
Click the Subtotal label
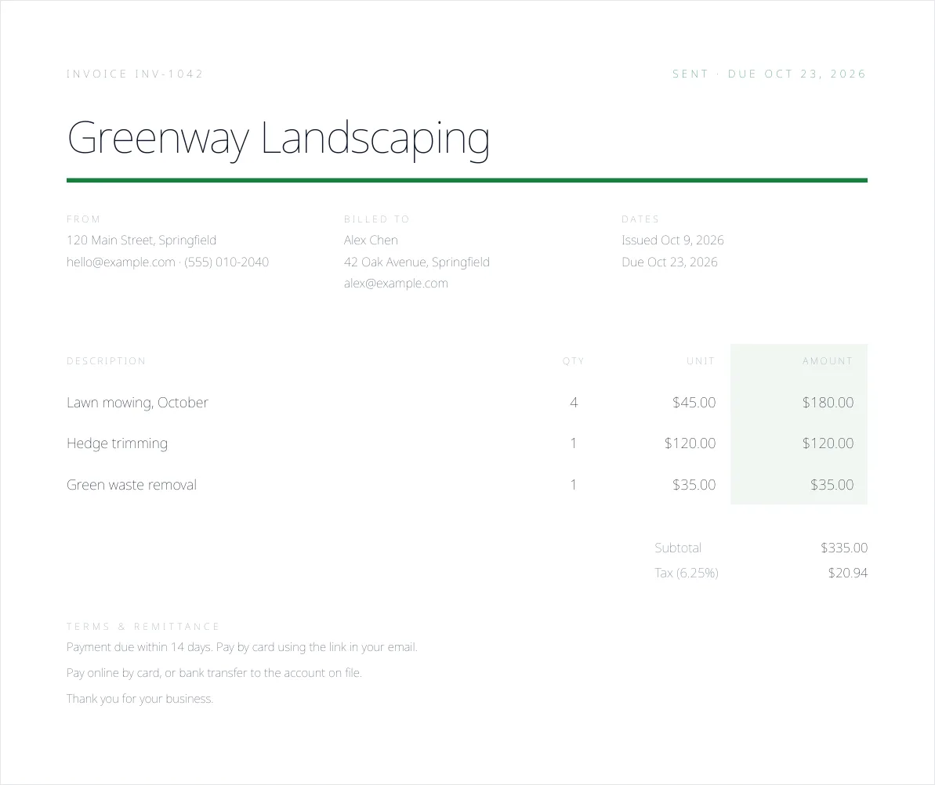(678, 548)
